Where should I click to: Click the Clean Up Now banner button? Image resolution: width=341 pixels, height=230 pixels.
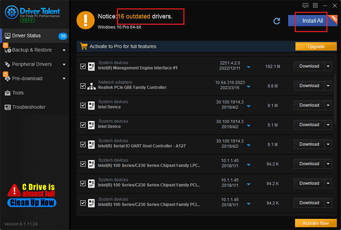(x=32, y=203)
